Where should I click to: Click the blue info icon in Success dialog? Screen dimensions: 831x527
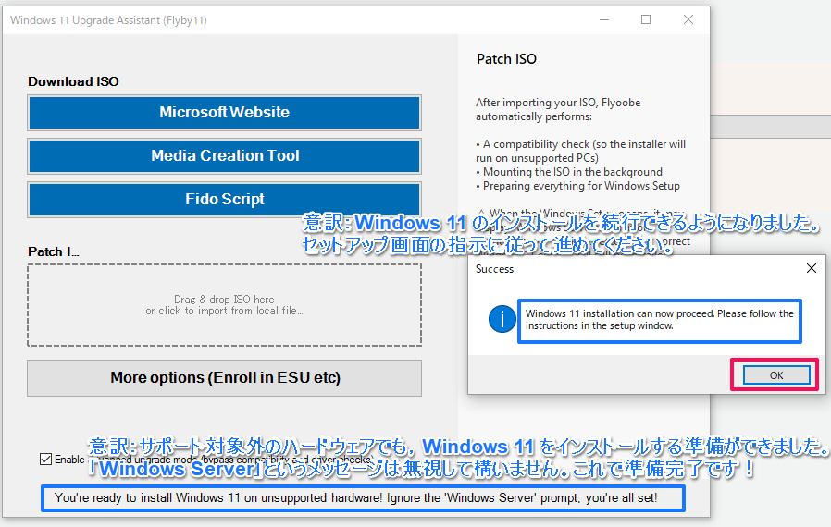pos(501,320)
